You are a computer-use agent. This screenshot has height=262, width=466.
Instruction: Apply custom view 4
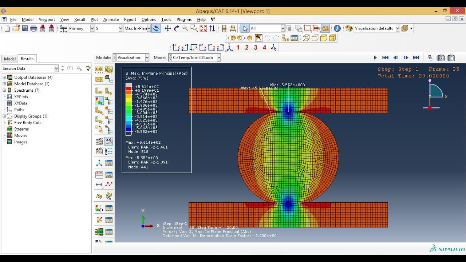265,47
